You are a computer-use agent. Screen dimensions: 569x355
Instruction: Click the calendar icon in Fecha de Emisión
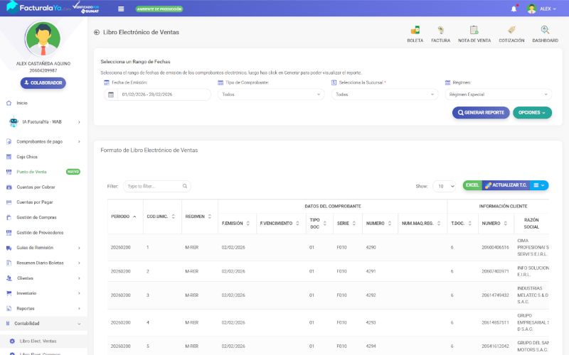111,94
